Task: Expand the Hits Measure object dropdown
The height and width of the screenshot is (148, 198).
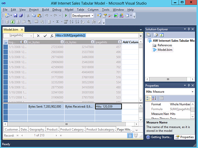Action: coord(193,92)
